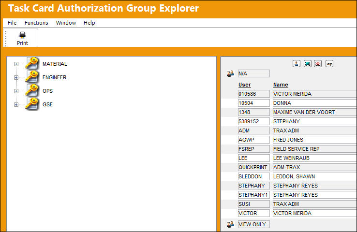Select the ENGINEER group label

tap(54, 77)
